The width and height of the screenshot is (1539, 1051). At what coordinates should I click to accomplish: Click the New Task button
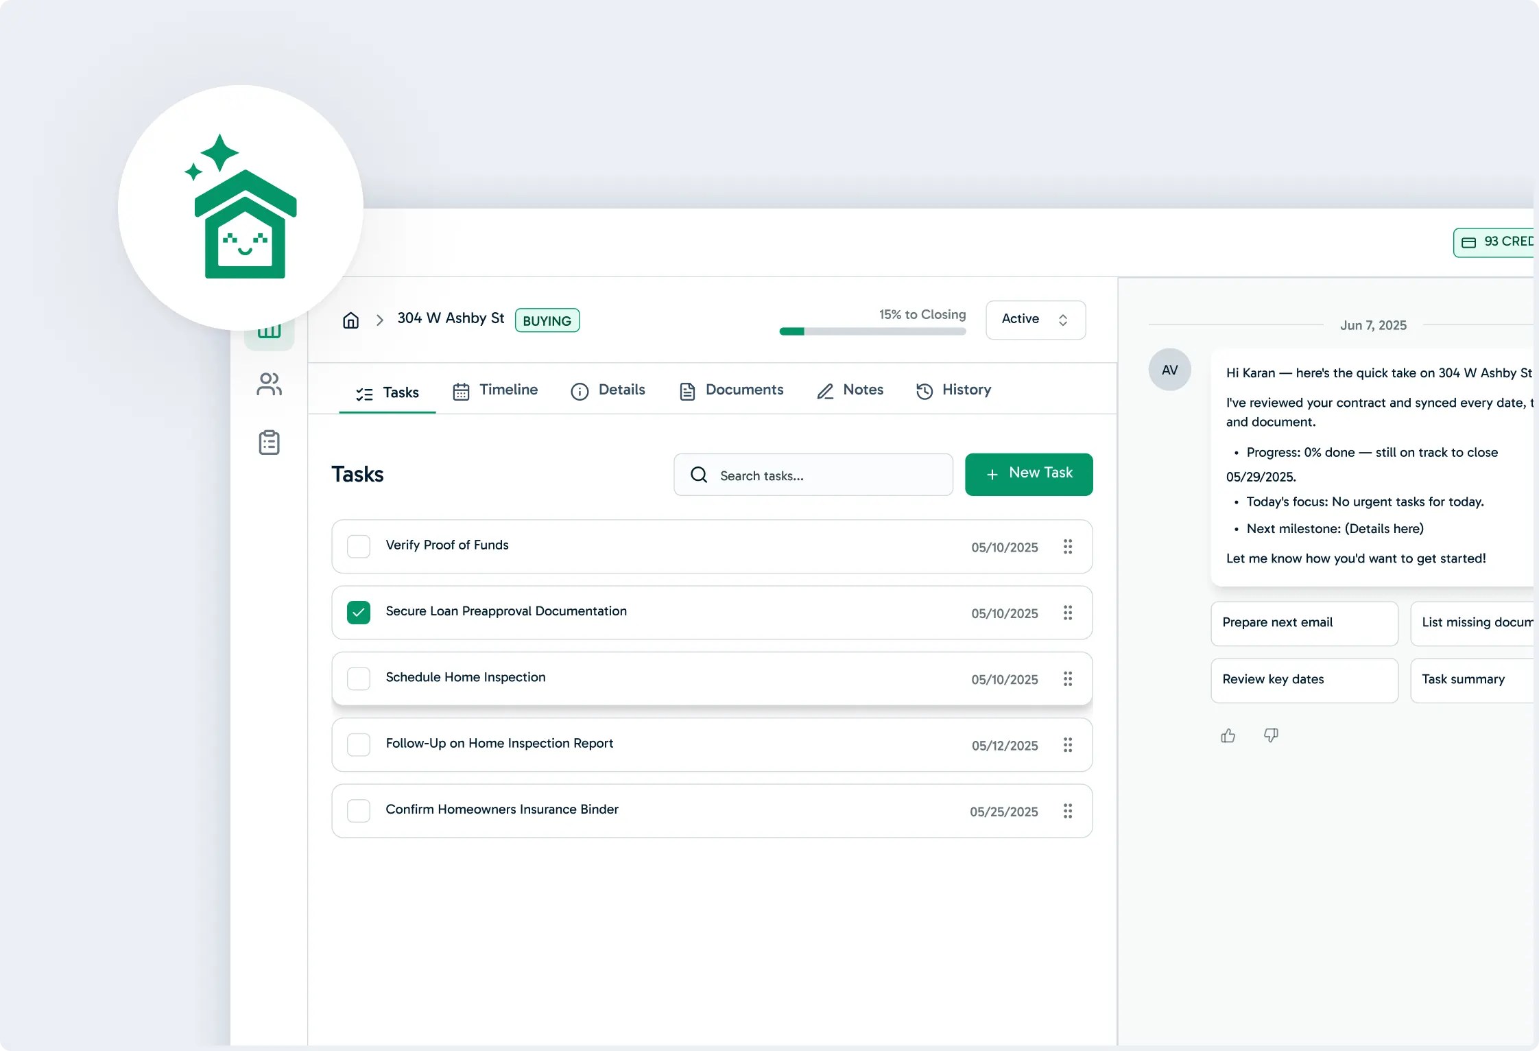[1029, 474]
